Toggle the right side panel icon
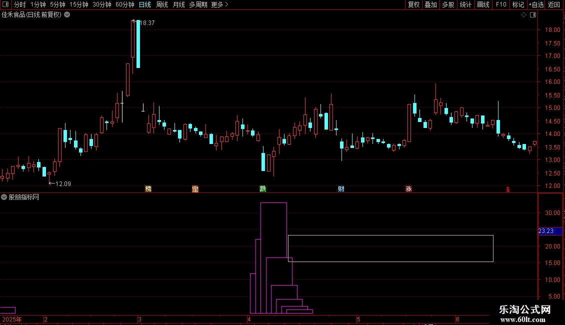Screen dimensions: 565x325 (533, 15)
